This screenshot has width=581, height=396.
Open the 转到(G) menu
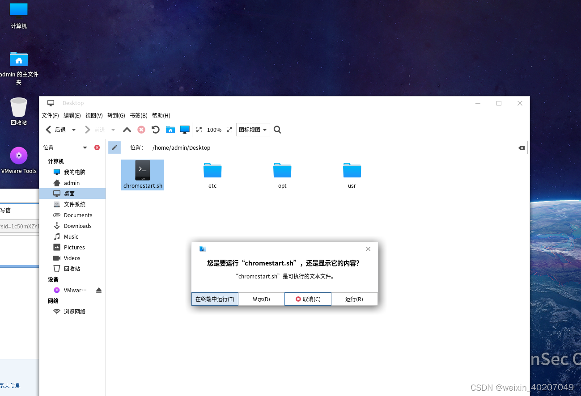point(116,115)
